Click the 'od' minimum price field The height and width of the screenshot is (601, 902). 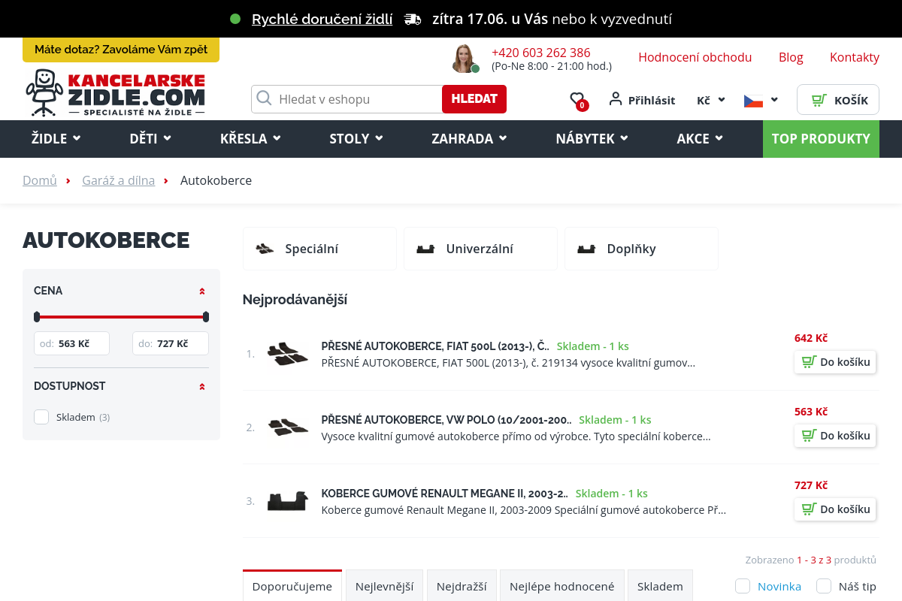pos(71,343)
